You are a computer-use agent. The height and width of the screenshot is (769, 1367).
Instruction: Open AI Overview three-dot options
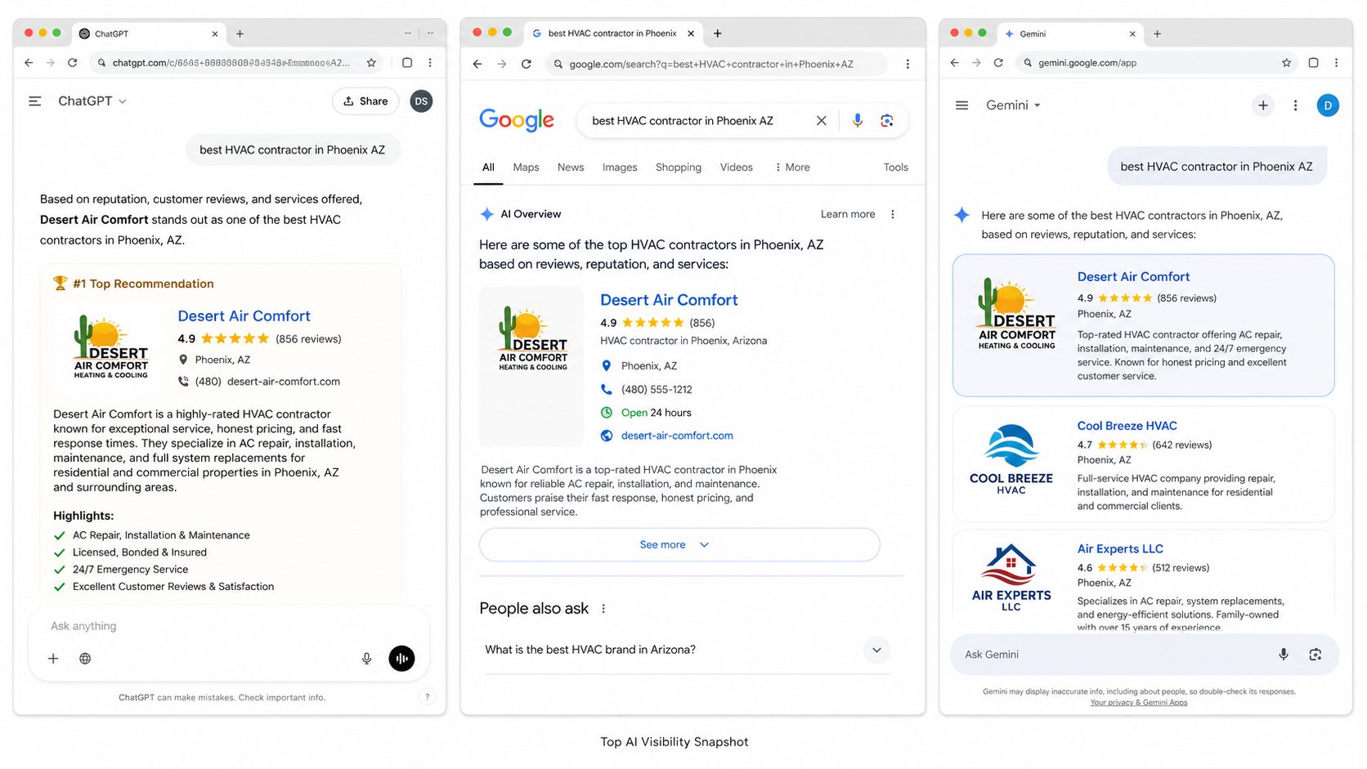[x=893, y=214]
